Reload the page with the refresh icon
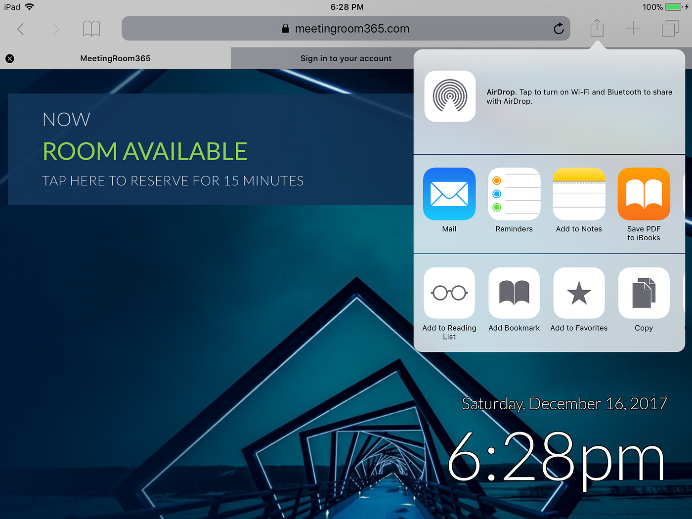 coord(559,29)
